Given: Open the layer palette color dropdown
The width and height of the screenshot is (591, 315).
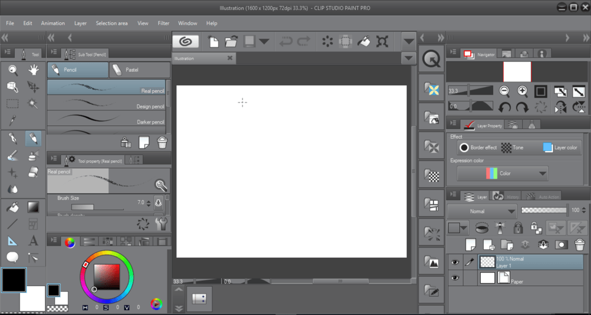Looking at the screenshot, I should (458, 228).
